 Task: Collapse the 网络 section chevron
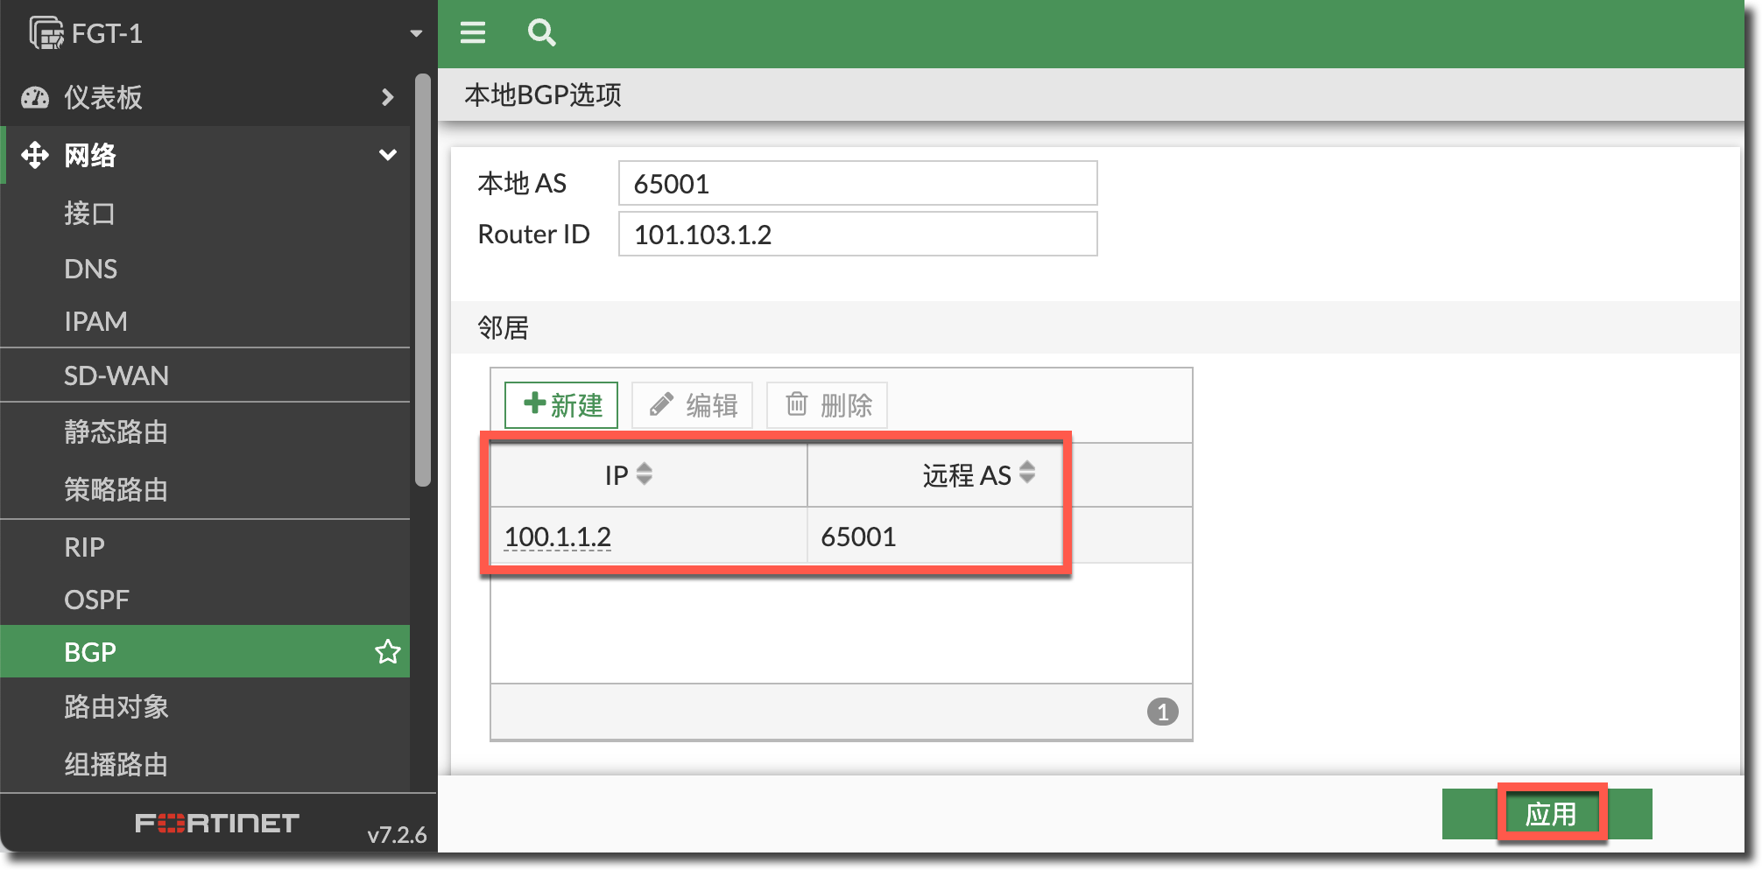coord(387,155)
